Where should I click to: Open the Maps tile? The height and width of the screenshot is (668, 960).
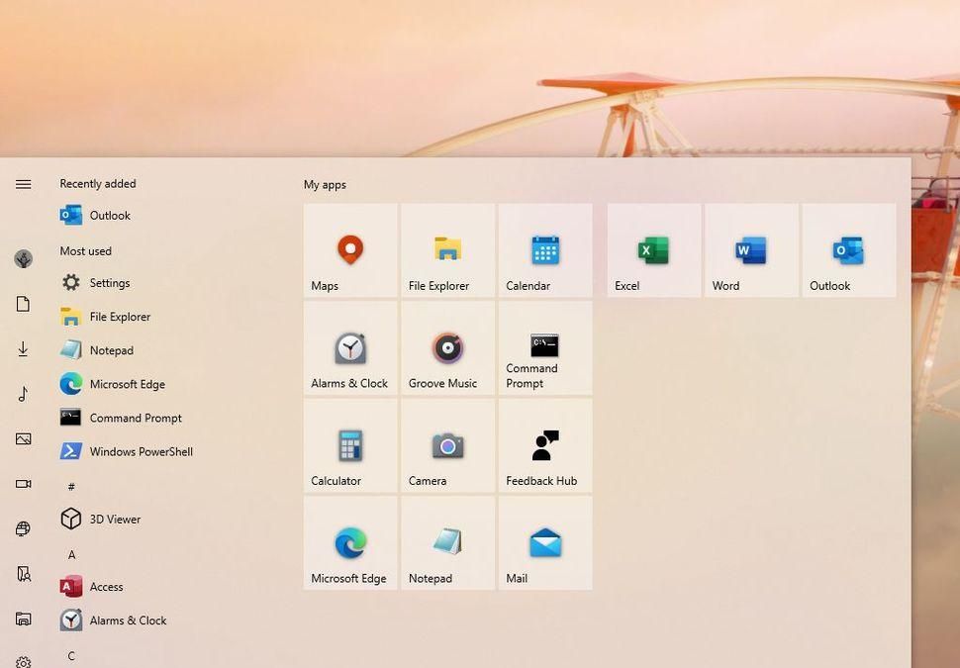349,249
